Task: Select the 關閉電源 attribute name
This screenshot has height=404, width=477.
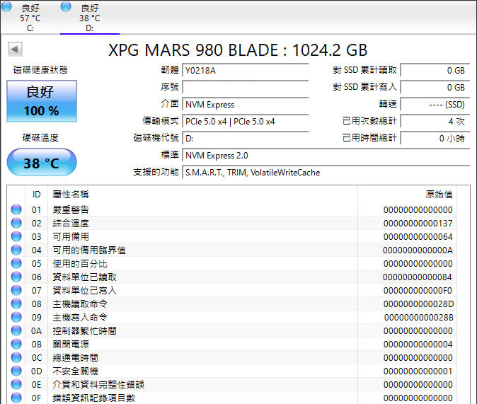Action: tap(71, 344)
